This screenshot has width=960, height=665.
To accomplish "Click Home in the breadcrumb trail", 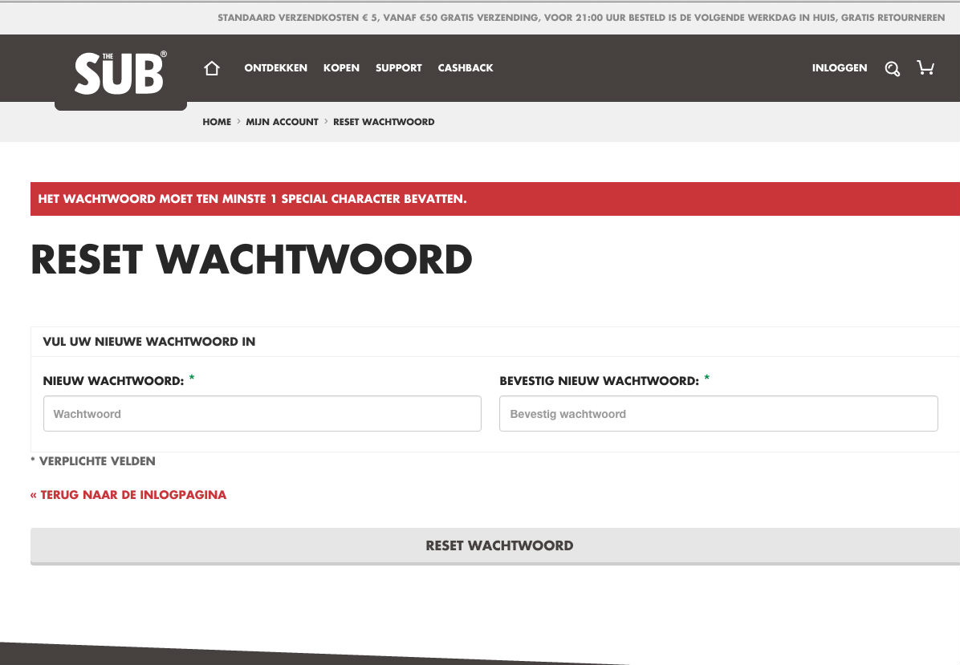I will (x=217, y=122).
